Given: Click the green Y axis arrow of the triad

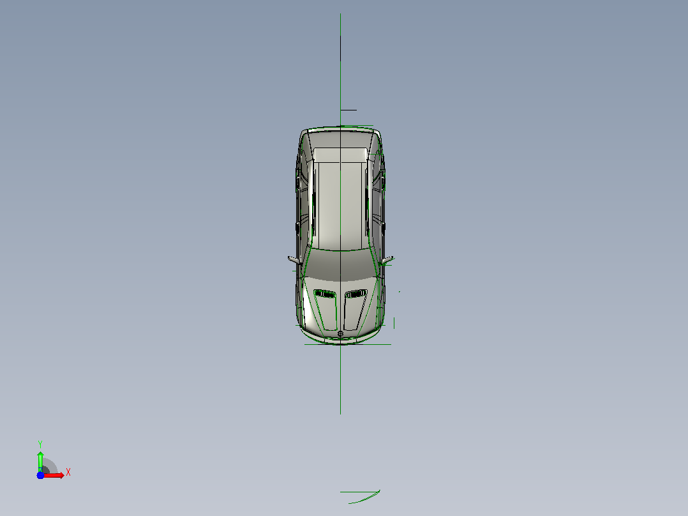Looking at the screenshot, I should (40, 461).
